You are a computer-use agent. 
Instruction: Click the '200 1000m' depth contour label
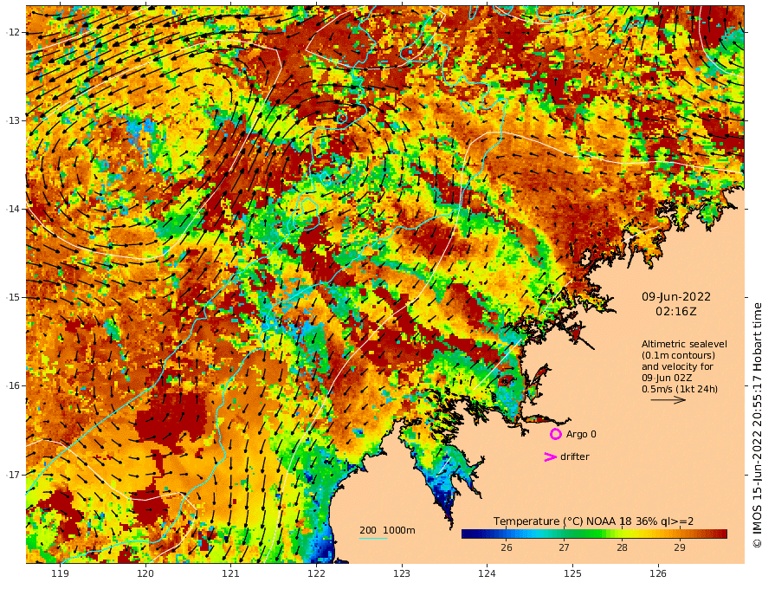pos(387,530)
